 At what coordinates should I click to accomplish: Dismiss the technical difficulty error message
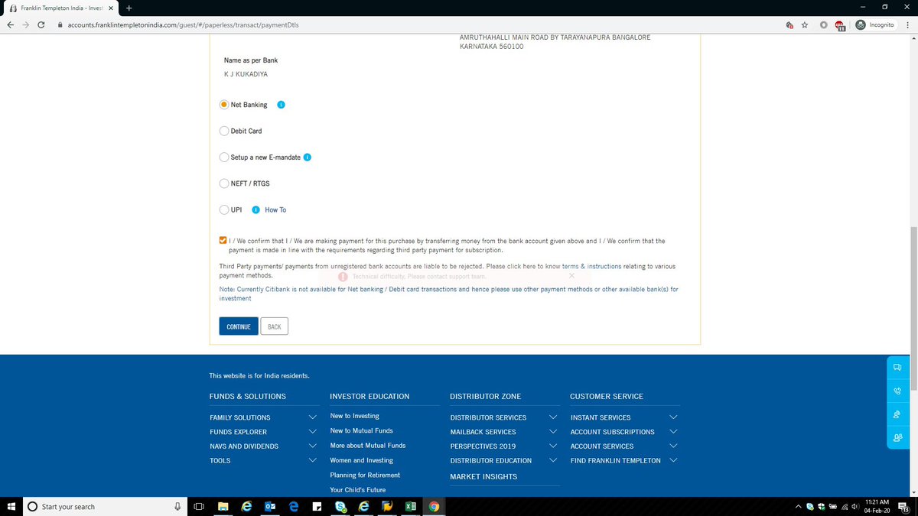tap(571, 275)
